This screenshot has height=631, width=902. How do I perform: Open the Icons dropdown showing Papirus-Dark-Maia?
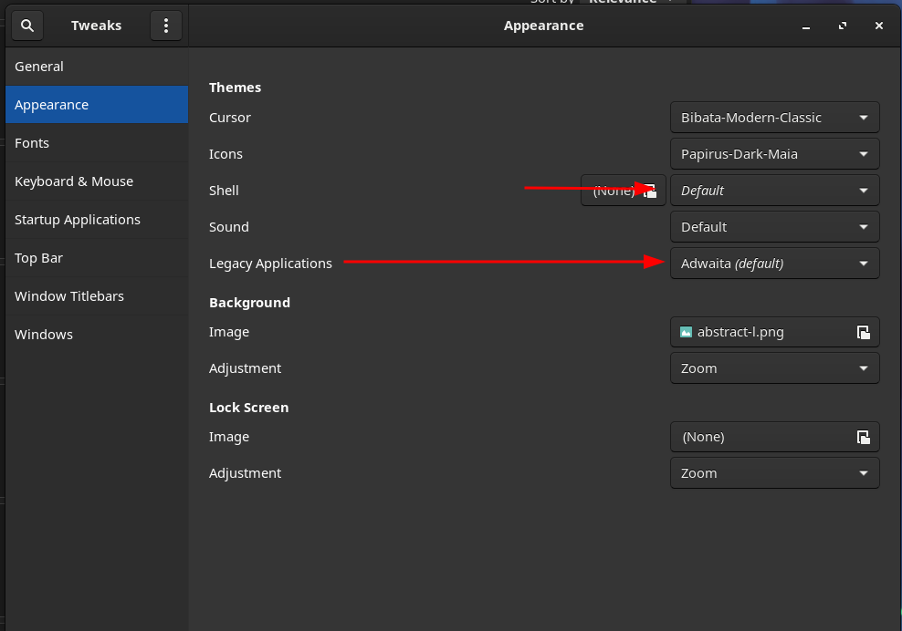coord(774,153)
